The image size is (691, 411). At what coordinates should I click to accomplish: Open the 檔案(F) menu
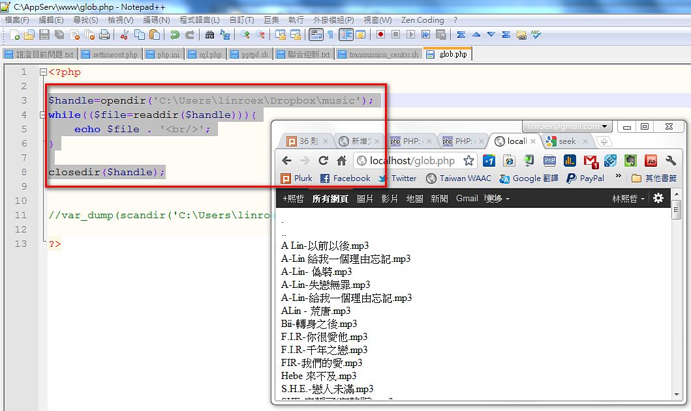coord(17,20)
